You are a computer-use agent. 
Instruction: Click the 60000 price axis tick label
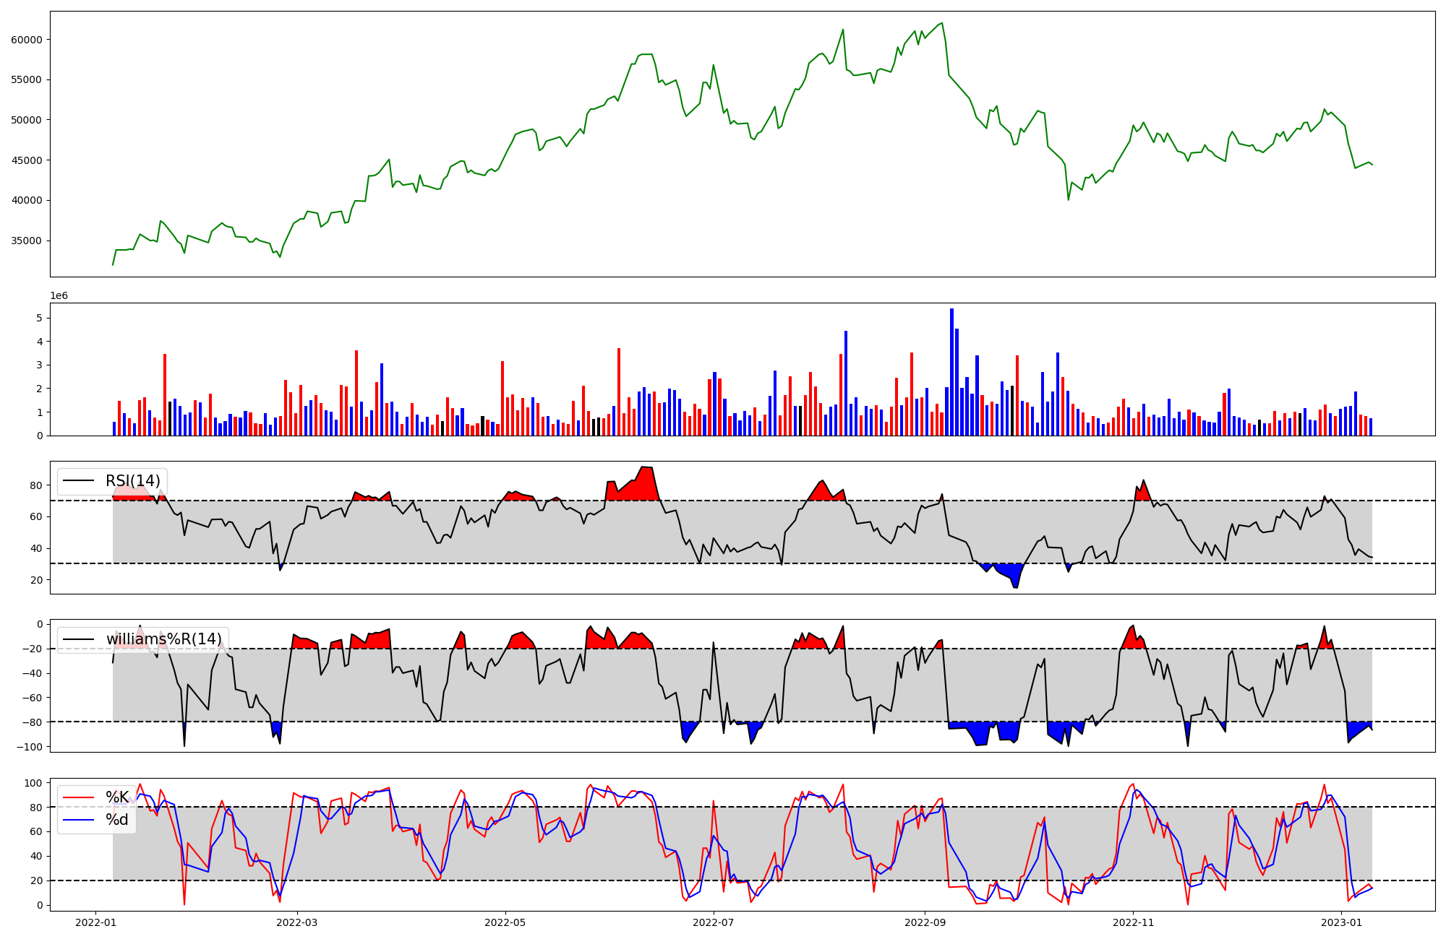(27, 40)
